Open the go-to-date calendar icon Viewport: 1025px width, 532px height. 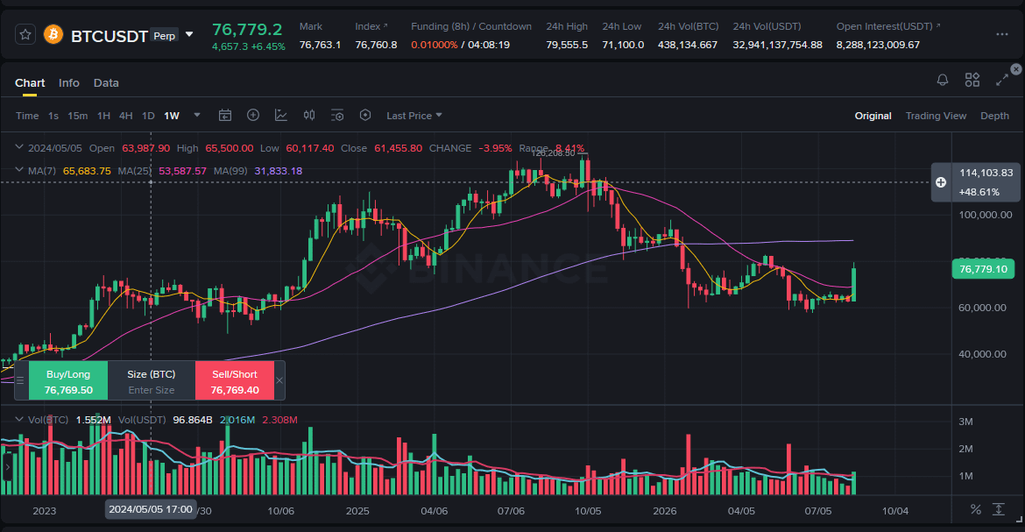point(225,115)
